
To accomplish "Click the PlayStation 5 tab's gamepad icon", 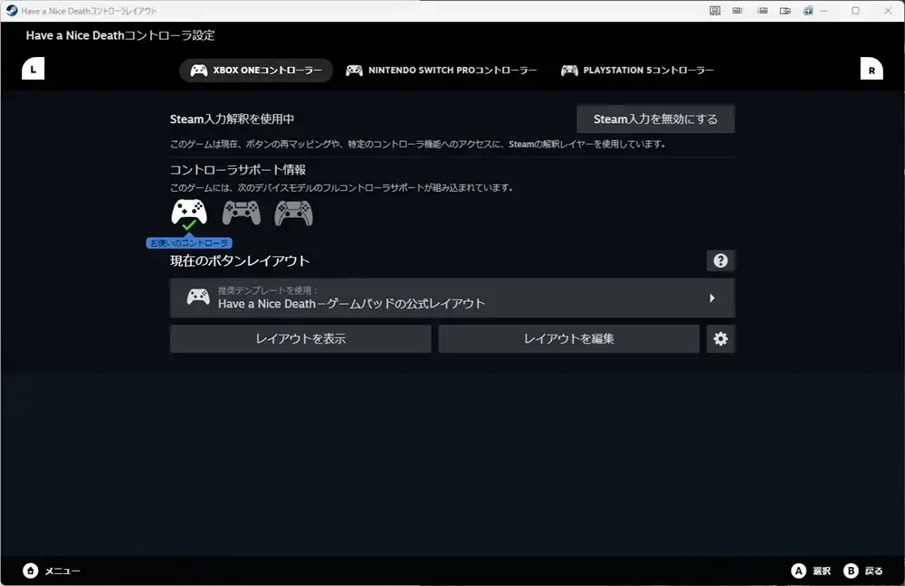I will tap(569, 71).
